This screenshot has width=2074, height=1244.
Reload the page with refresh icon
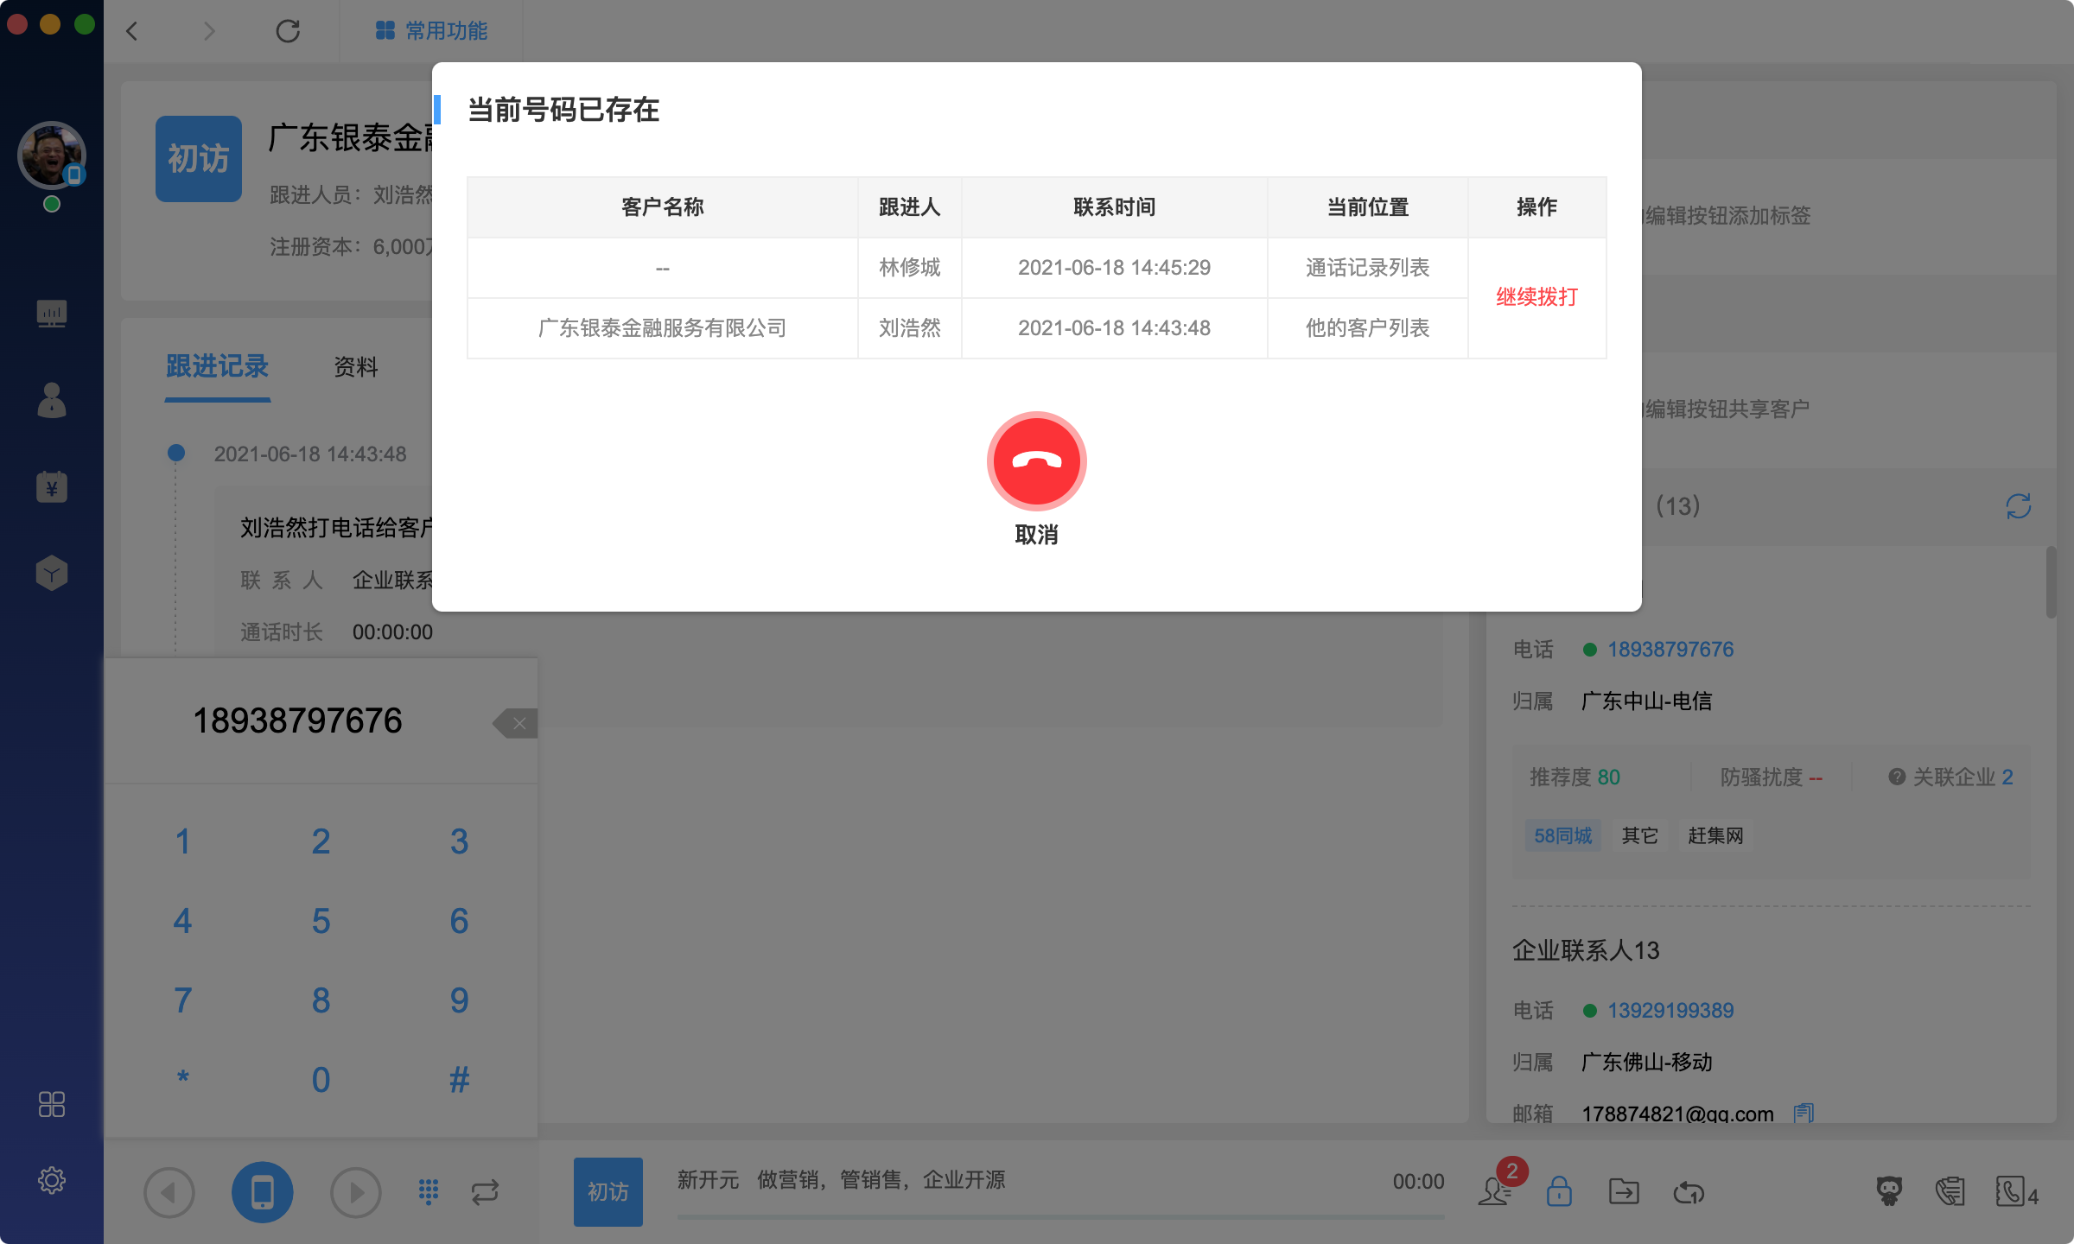click(x=288, y=31)
